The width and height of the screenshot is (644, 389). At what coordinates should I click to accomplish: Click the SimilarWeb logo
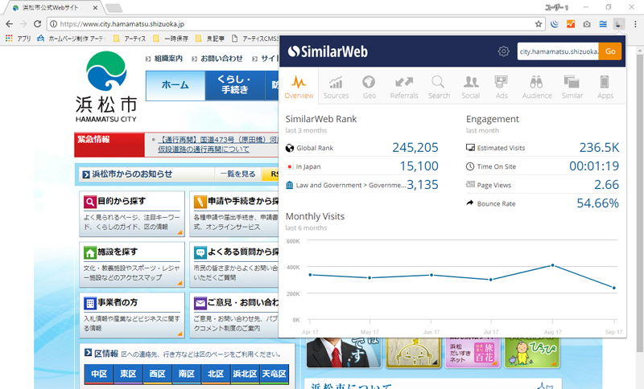[x=328, y=51]
